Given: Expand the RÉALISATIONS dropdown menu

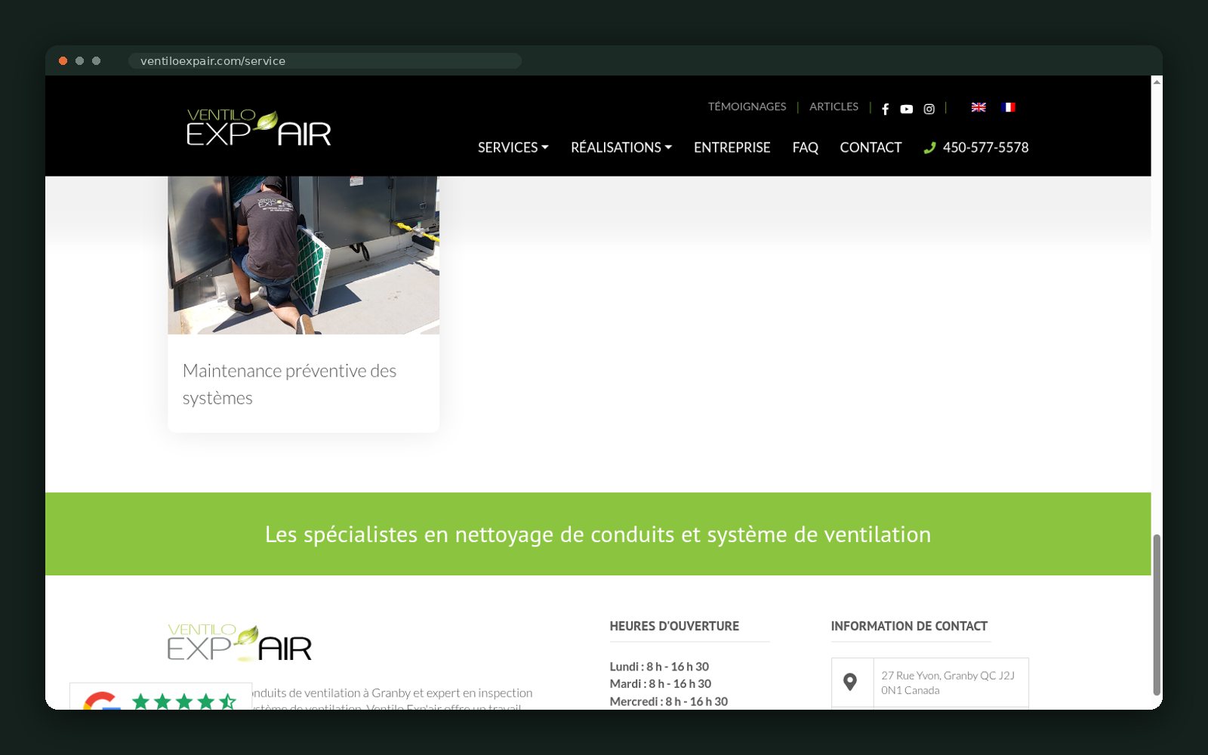Looking at the screenshot, I should point(621,147).
